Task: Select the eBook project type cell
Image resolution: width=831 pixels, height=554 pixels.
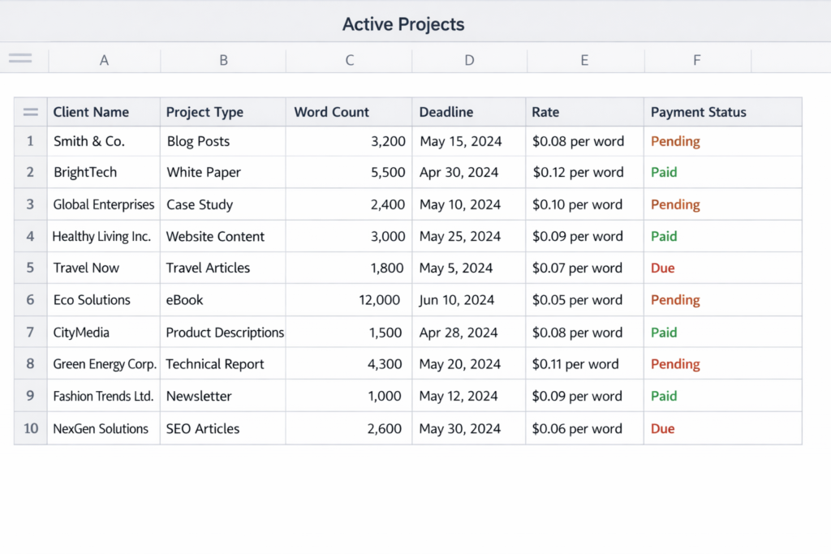Action: (185, 300)
